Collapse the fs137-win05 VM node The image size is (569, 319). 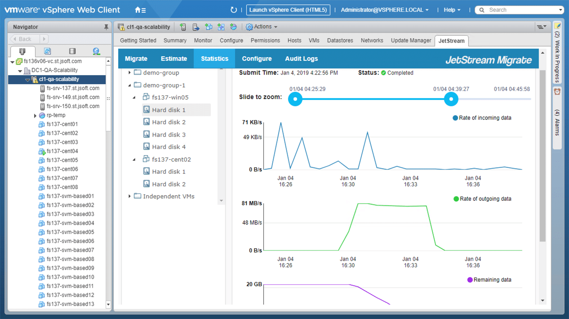coord(134,97)
